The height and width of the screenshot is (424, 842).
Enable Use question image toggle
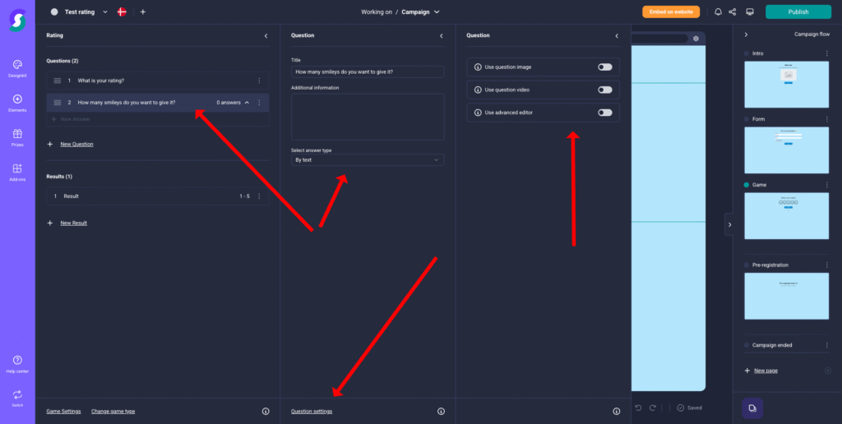604,67
